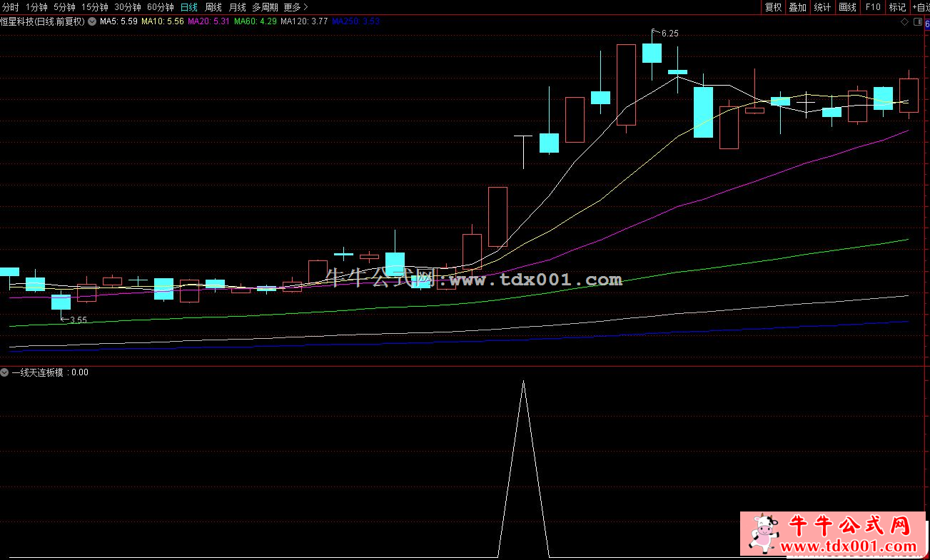Select the 日线 daily chart tab
This screenshot has width=930, height=560.
pos(189,7)
